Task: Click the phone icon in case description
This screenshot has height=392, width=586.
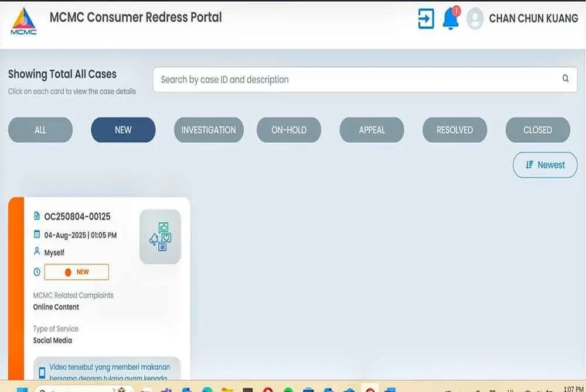Action: point(42,372)
